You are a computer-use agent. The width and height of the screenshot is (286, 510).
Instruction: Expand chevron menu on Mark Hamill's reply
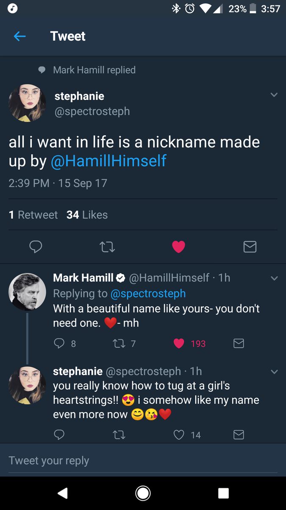click(x=274, y=278)
